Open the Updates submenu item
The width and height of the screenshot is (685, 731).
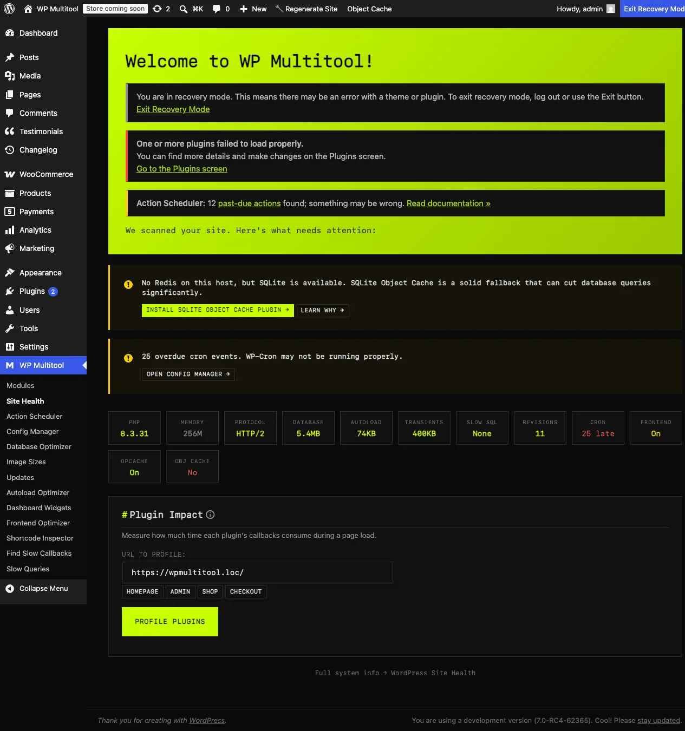[x=21, y=478]
